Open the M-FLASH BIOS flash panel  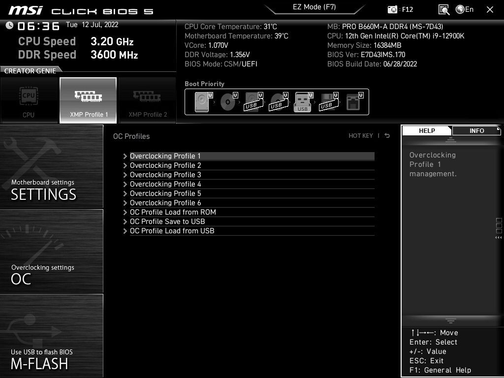tap(51, 336)
